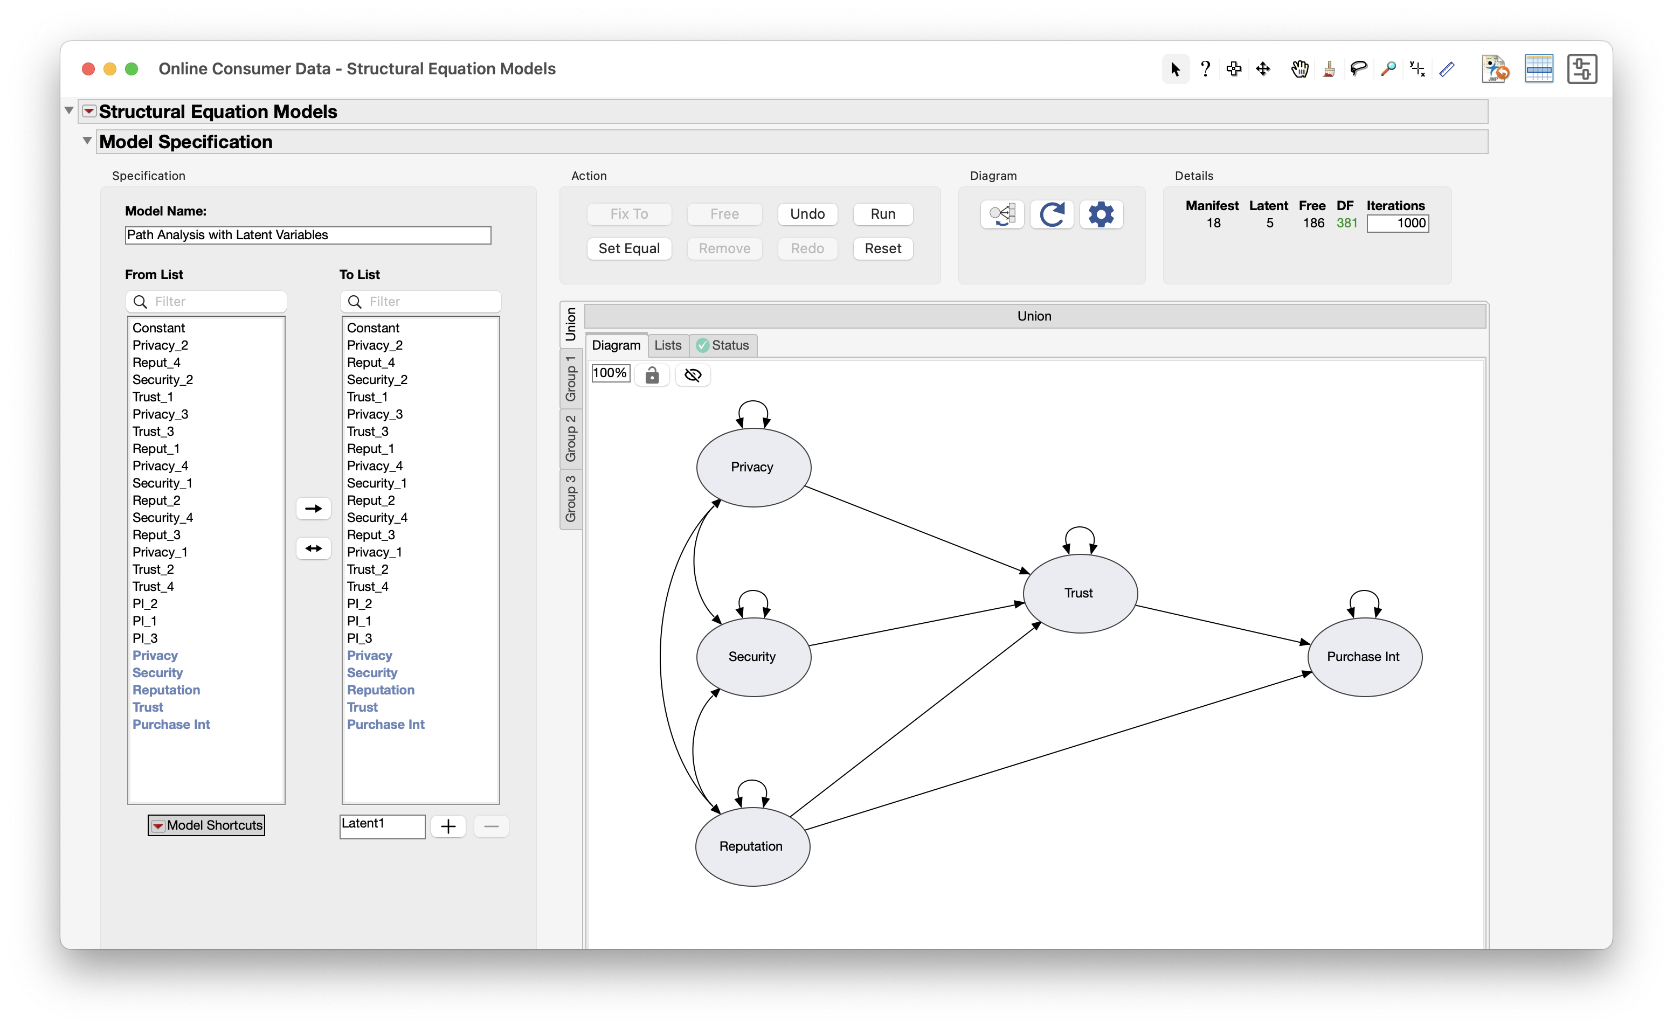Click the Model Name text field
This screenshot has height=1029, width=1673.
[x=308, y=235]
